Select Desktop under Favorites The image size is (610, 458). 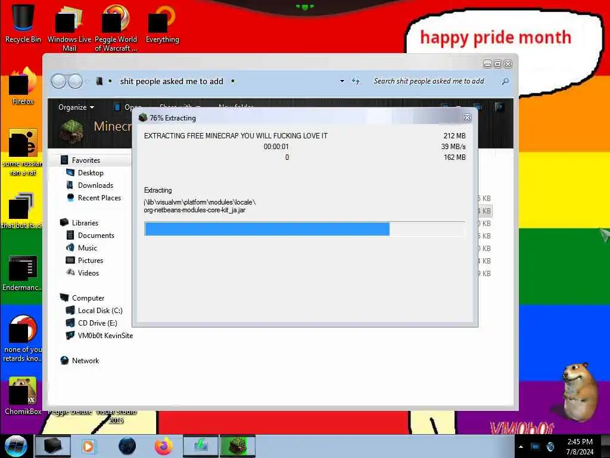[91, 172]
